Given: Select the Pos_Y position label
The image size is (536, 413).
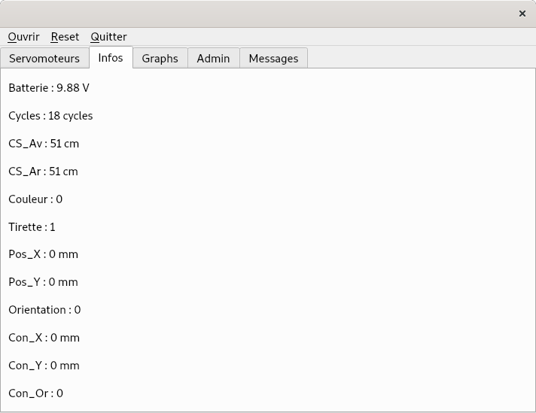Looking at the screenshot, I should (43, 282).
